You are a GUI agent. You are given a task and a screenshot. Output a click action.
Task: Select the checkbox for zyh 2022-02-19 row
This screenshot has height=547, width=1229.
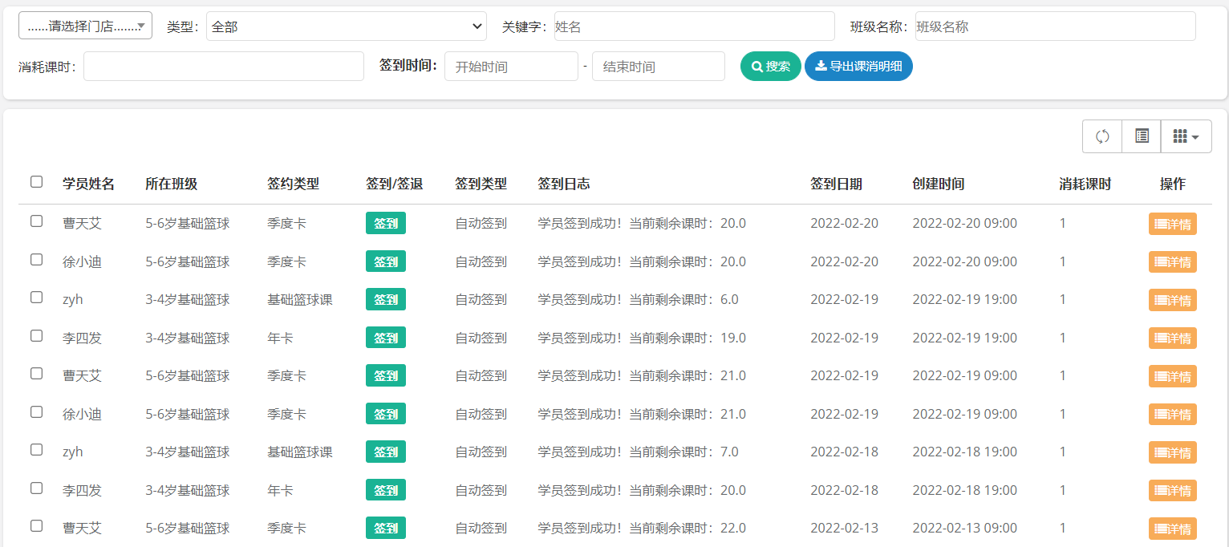(x=36, y=298)
